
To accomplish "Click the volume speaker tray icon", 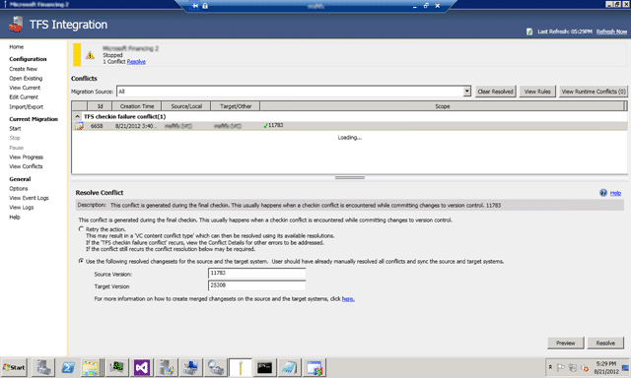I will coord(585,367).
